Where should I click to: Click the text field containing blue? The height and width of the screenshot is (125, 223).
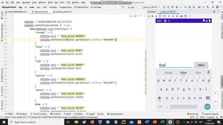tap(176, 65)
